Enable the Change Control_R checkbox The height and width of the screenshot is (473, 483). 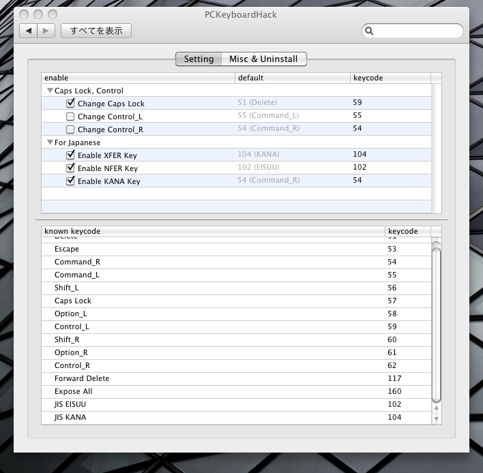pyautogui.click(x=70, y=129)
